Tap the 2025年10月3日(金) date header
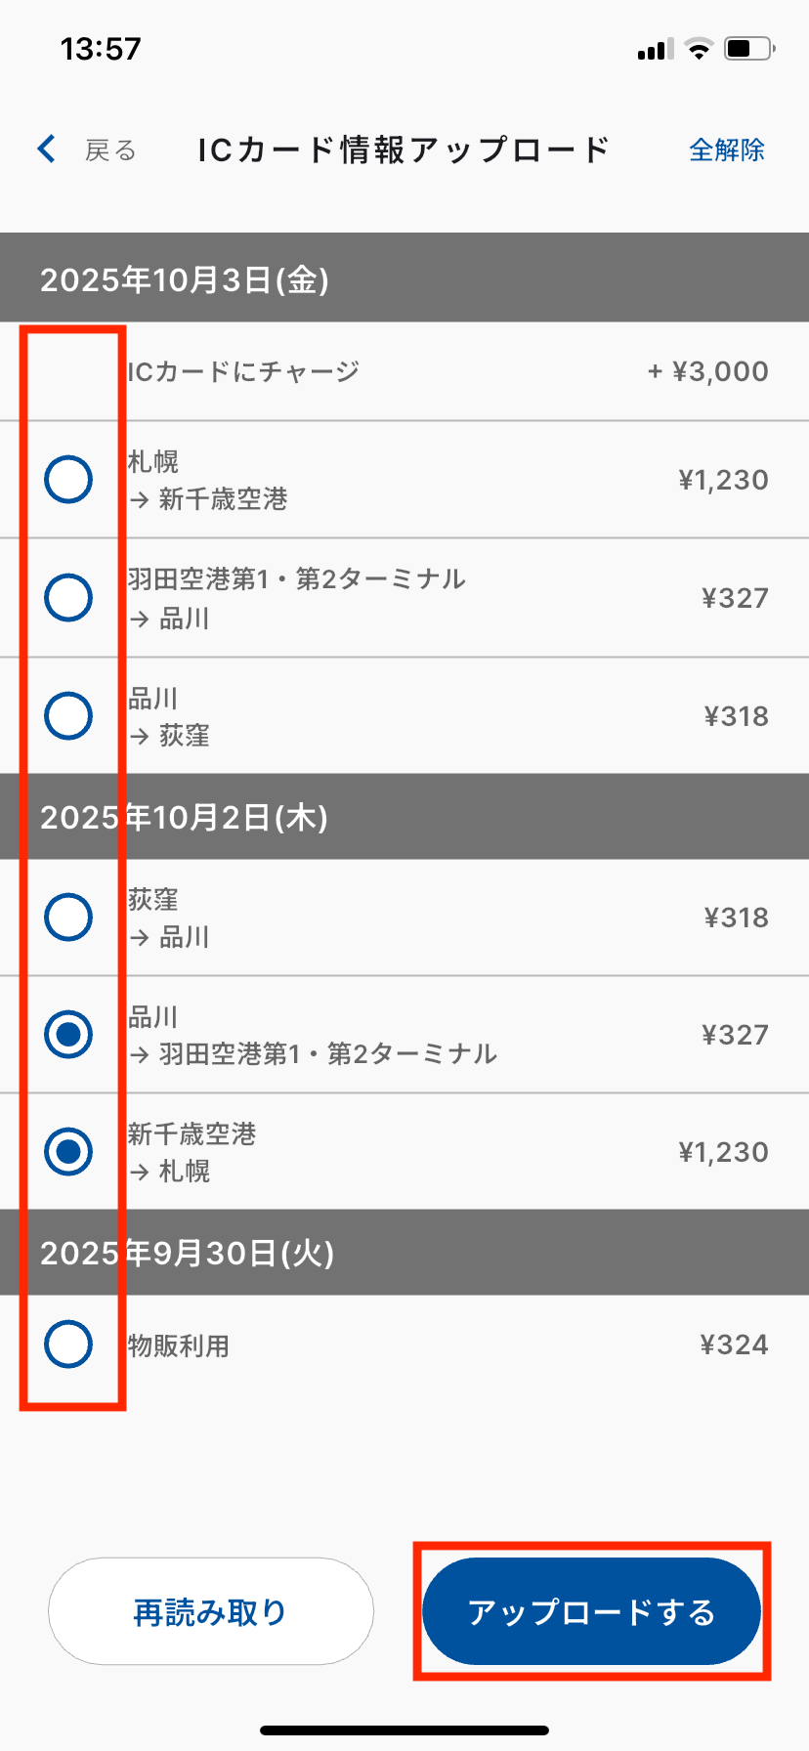Screen dimensions: 809x1751 click(184, 280)
